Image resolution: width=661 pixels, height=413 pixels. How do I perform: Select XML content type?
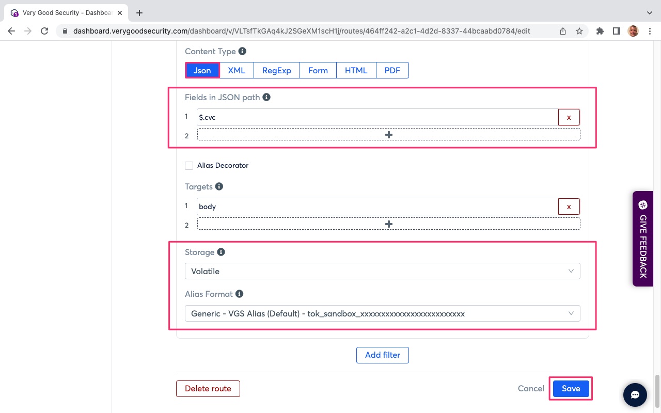237,70
